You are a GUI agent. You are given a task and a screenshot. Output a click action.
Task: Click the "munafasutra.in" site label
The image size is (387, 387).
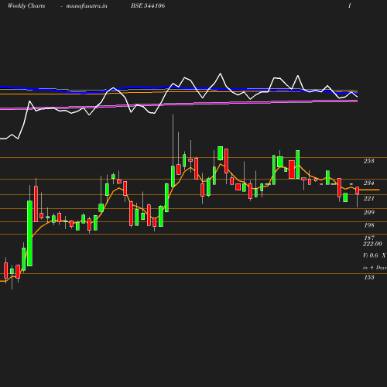(x=87, y=6)
